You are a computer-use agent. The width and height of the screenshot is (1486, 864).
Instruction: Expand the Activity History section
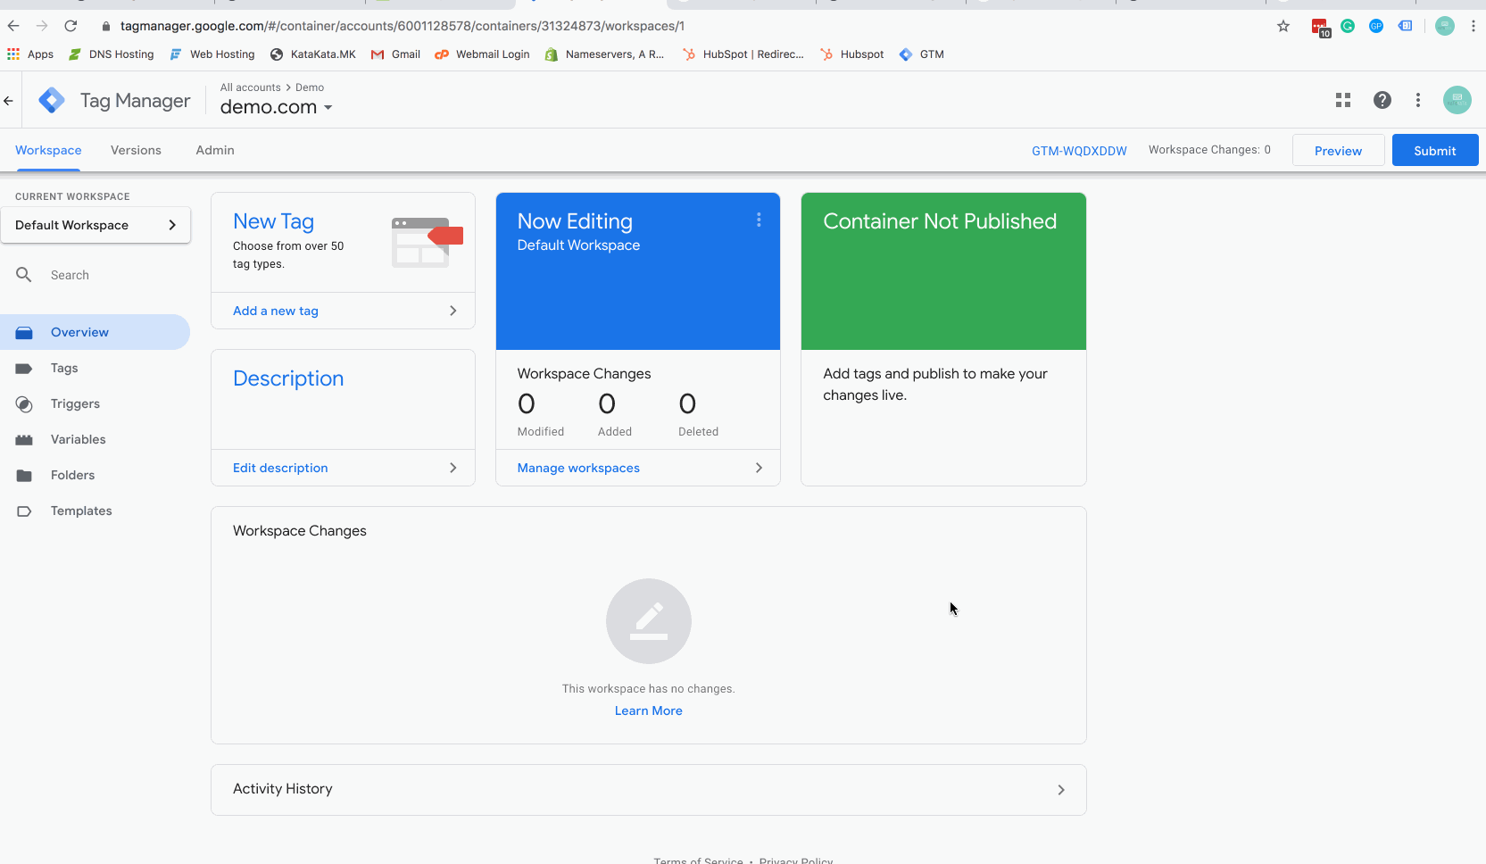tap(648, 789)
